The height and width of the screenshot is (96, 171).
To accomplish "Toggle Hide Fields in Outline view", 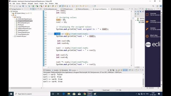I will coord(141,11).
